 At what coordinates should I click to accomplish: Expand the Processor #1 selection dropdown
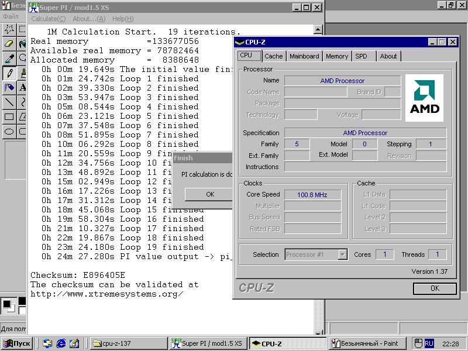342,254
